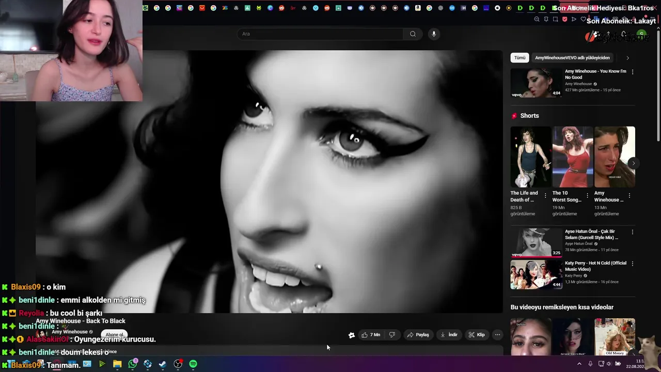Open Amy Winehouse channel name under video

coord(69,332)
